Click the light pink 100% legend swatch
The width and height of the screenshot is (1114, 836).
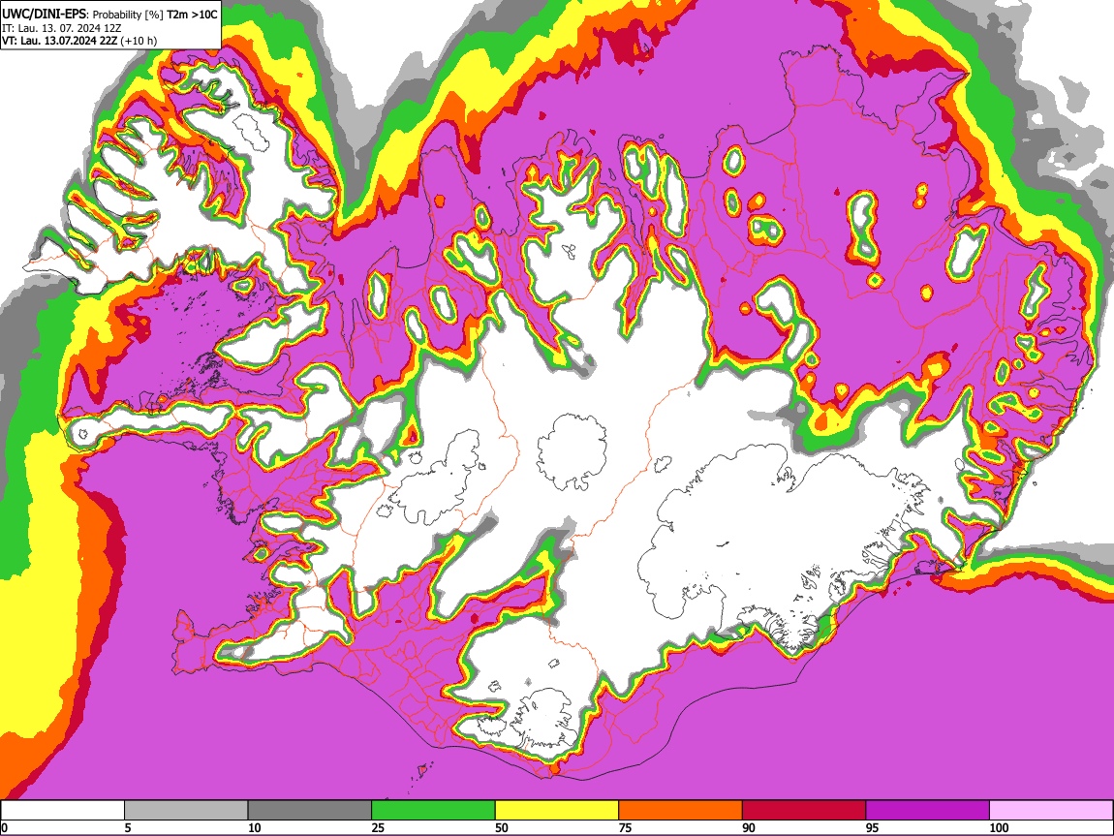[1051, 810]
